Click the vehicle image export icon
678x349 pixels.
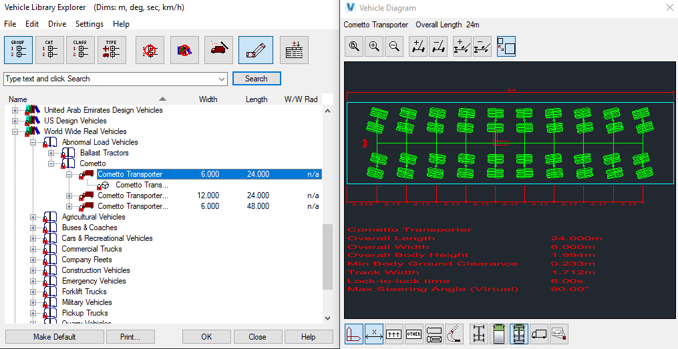coord(559,334)
